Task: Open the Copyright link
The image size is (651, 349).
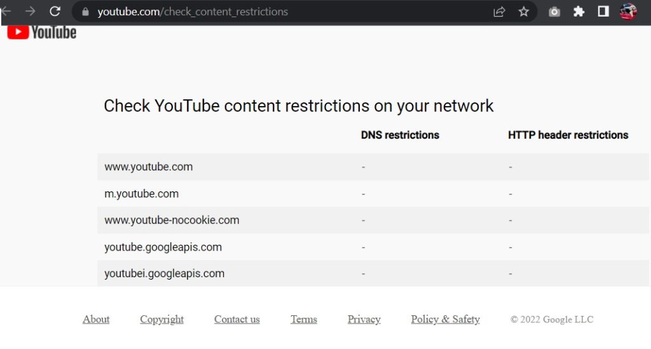Action: pos(161,319)
